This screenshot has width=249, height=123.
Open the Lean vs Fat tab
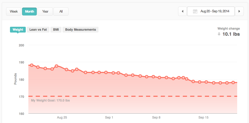(38, 30)
